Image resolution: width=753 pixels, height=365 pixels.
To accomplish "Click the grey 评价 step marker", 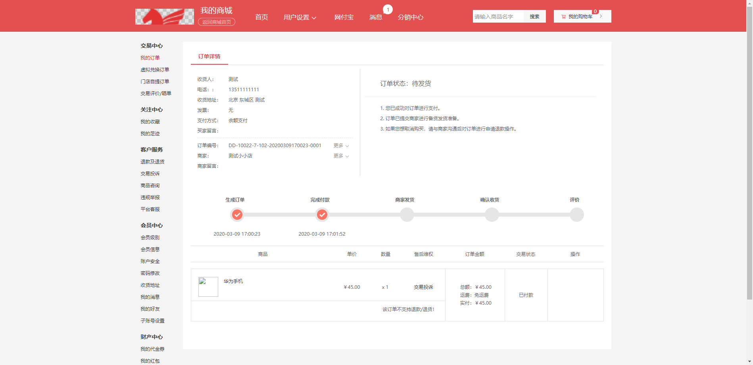I will 577,215.
